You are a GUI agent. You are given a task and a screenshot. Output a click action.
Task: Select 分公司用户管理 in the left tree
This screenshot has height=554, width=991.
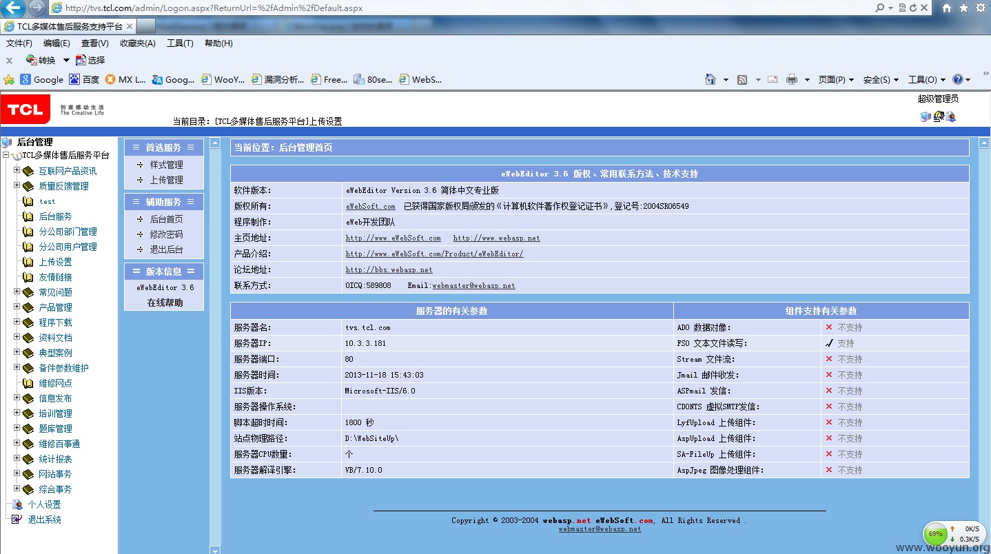[x=68, y=247]
